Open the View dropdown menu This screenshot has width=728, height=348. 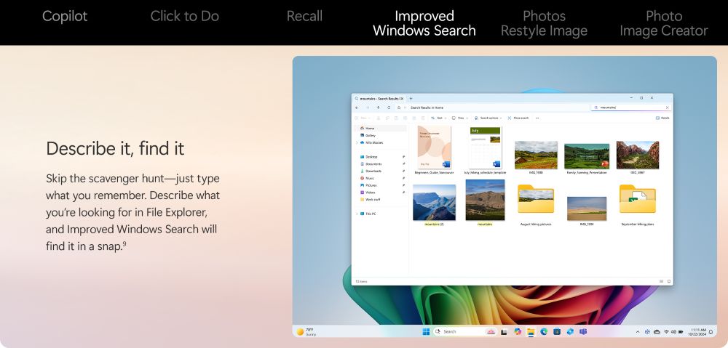[460, 118]
